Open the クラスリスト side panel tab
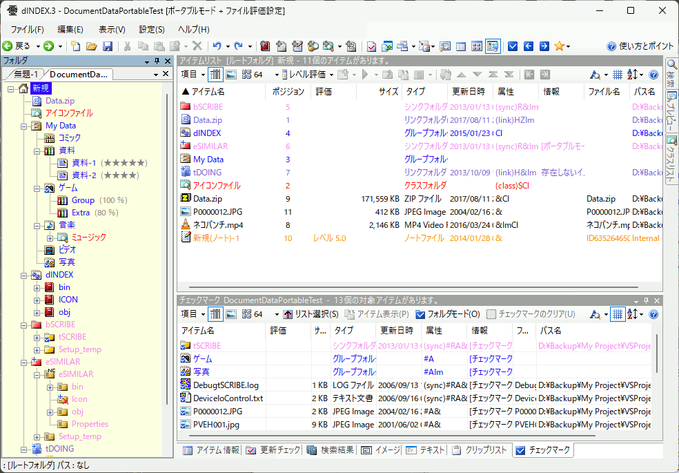 point(671,160)
